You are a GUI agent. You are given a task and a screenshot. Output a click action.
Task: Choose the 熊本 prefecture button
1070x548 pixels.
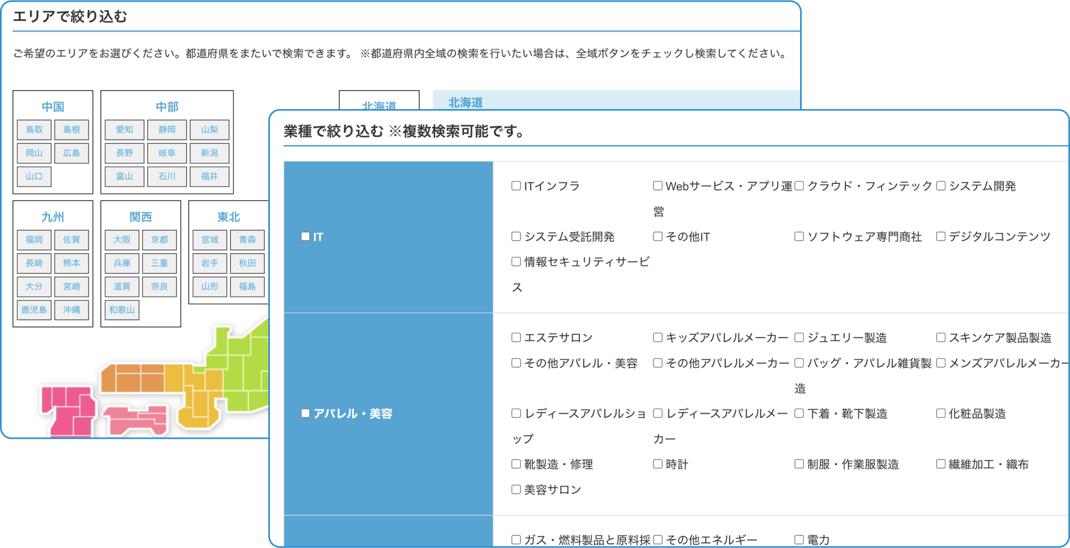click(71, 263)
